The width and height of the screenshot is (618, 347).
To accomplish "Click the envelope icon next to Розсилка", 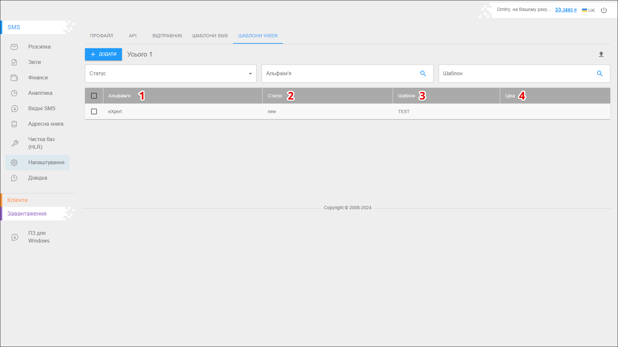I will [14, 47].
